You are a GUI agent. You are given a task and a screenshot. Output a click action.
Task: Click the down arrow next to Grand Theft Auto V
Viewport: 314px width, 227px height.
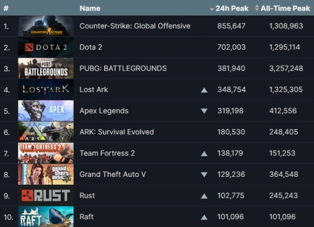click(204, 175)
